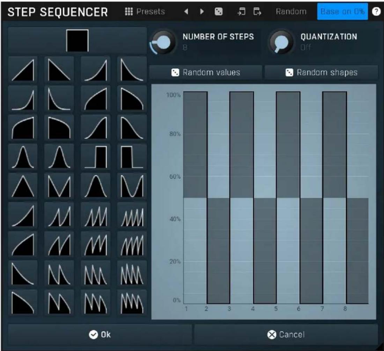Viewport: 384px width, 351px height.
Task: Select the square step shape
Action: 77,40
